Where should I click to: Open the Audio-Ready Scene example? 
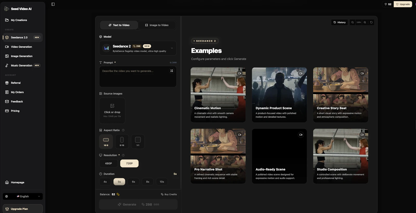279,156
